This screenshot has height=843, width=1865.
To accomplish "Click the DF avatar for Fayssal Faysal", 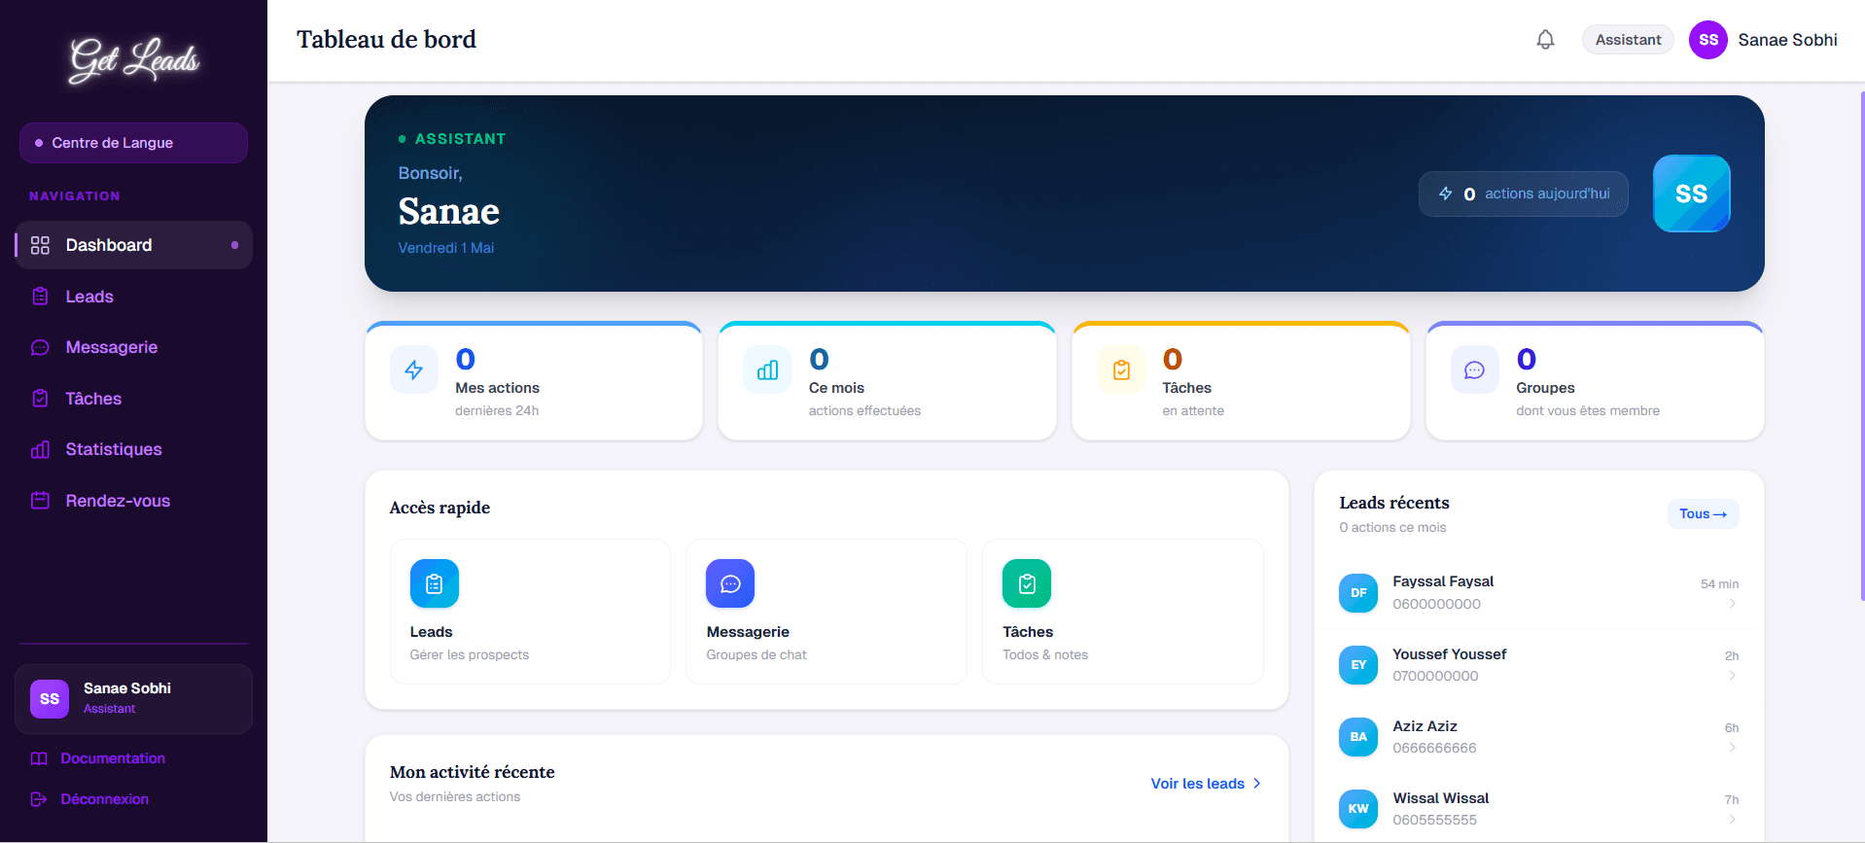I will pos(1358,593).
